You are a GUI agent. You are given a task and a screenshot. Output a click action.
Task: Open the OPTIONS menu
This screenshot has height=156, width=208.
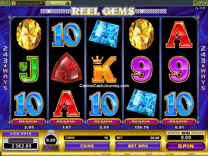[106, 154]
